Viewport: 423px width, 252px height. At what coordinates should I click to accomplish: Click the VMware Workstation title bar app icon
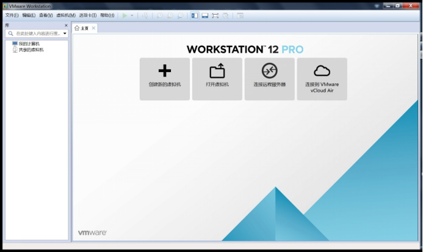pyautogui.click(x=5, y=6)
